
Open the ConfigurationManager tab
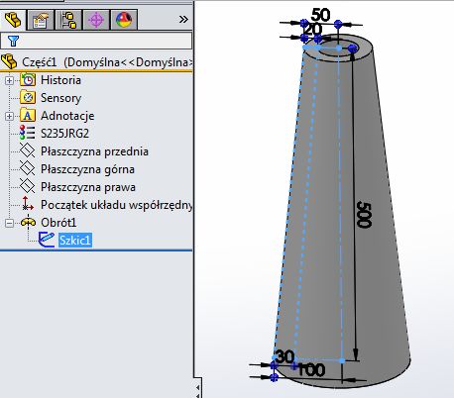pyautogui.click(x=68, y=20)
